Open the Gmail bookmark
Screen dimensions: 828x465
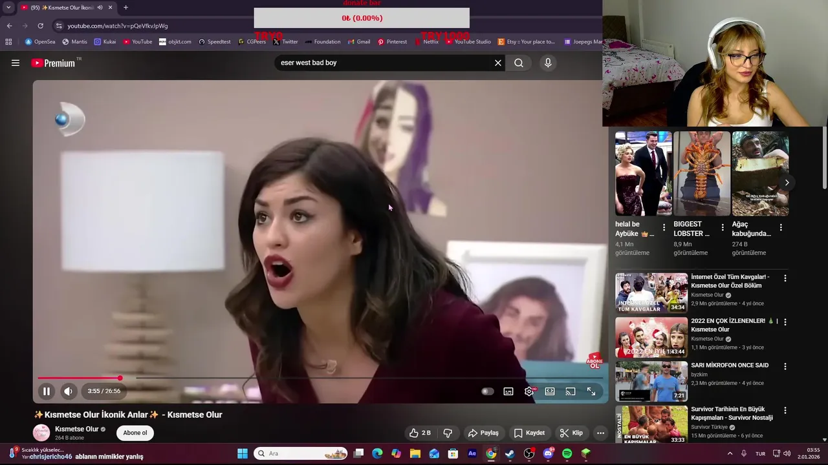tap(359, 42)
